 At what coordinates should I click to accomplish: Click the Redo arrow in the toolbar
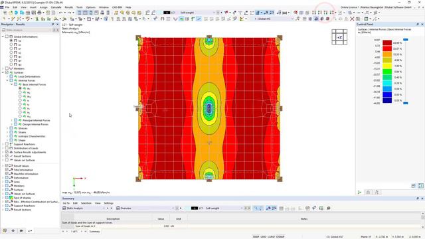click(x=70, y=13)
